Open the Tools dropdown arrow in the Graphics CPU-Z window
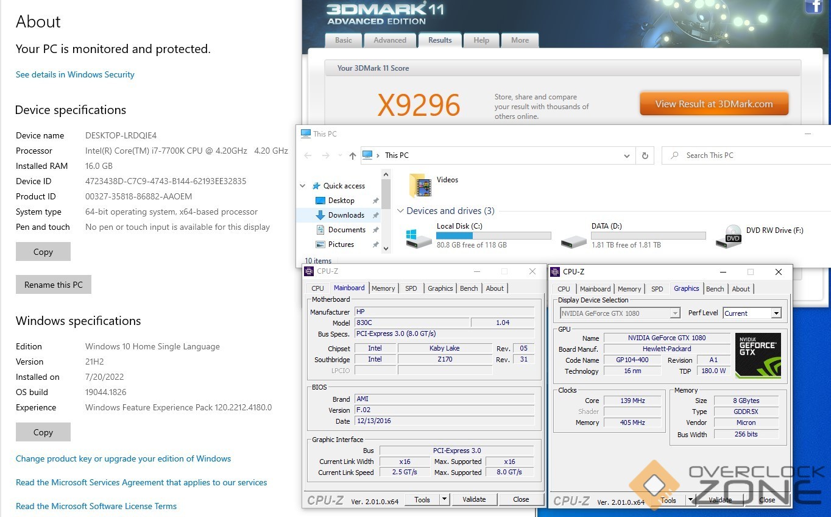This screenshot has width=831, height=517. point(691,500)
